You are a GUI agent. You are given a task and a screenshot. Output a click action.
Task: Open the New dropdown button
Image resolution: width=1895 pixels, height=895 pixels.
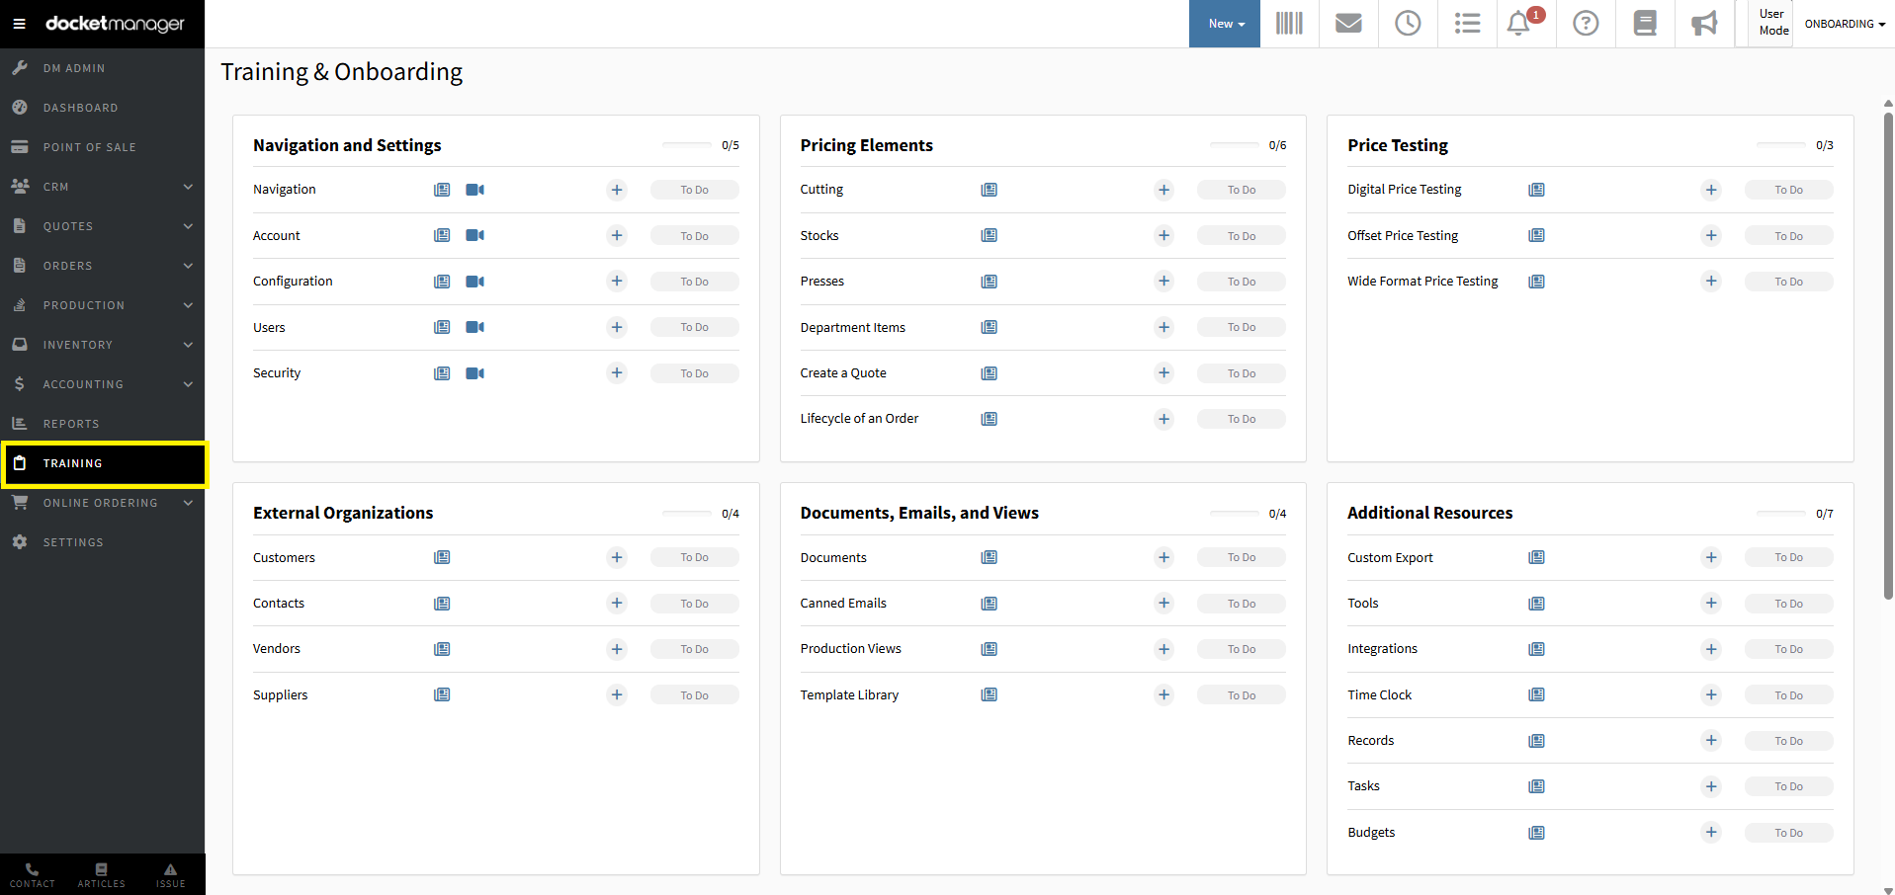[x=1225, y=24]
